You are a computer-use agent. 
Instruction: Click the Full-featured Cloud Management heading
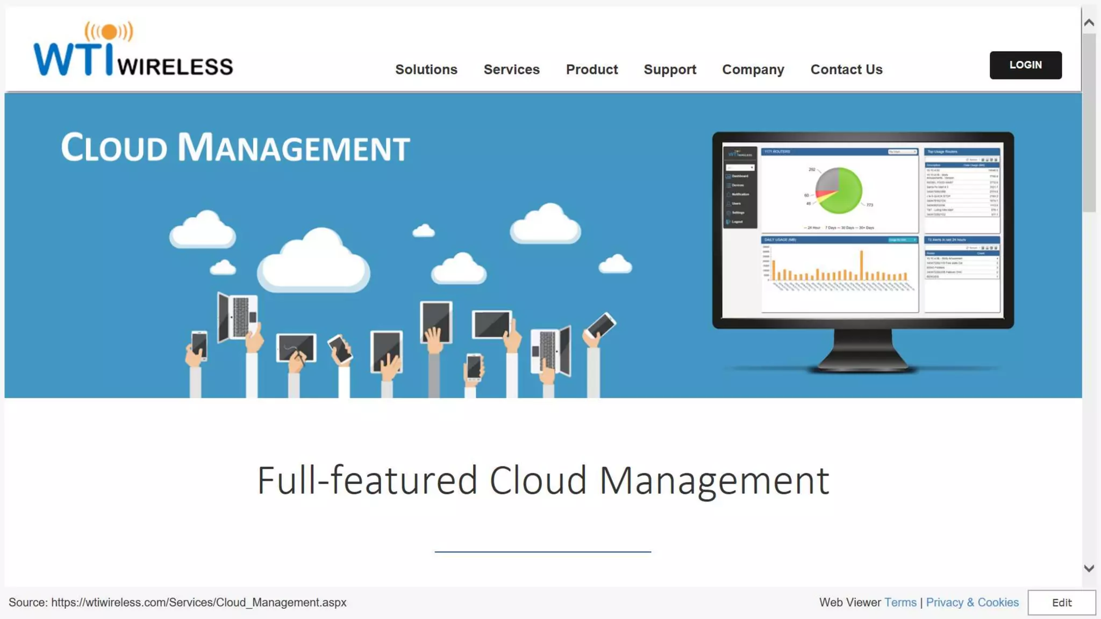click(x=543, y=480)
